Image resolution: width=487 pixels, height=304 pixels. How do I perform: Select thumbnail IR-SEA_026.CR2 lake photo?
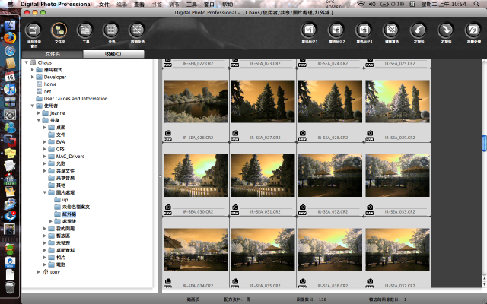[x=196, y=101]
